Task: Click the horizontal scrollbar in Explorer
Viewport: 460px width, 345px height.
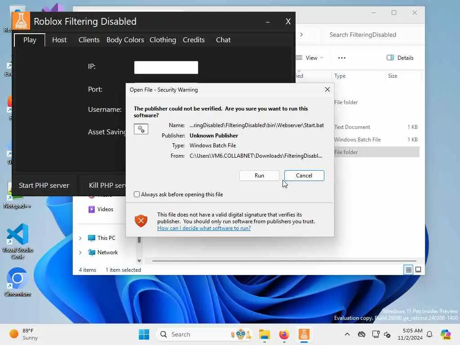Action: 284,261
